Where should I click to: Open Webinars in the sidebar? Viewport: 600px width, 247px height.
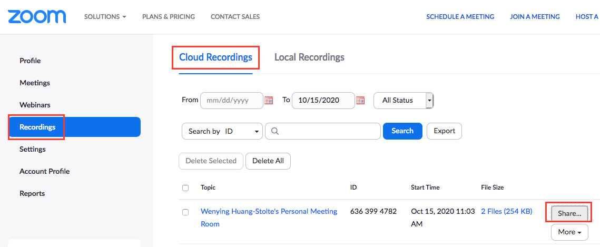point(35,105)
